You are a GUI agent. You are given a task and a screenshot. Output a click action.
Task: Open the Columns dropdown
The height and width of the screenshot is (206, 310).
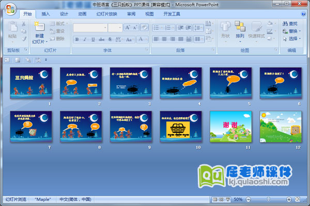[x=199, y=39]
